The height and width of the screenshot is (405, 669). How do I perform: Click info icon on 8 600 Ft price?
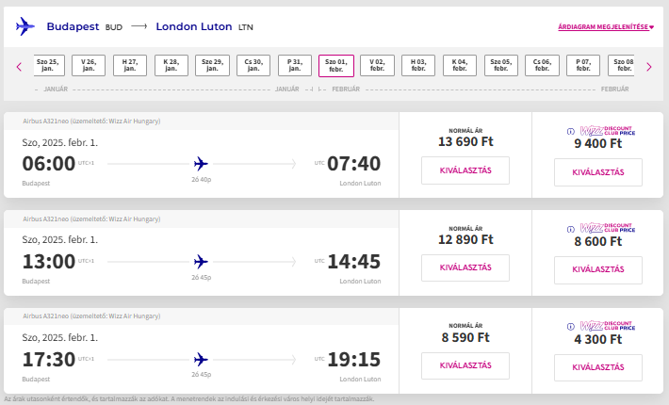point(570,228)
